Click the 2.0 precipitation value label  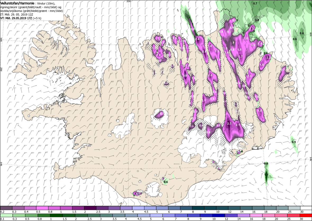click(x=210, y=76)
